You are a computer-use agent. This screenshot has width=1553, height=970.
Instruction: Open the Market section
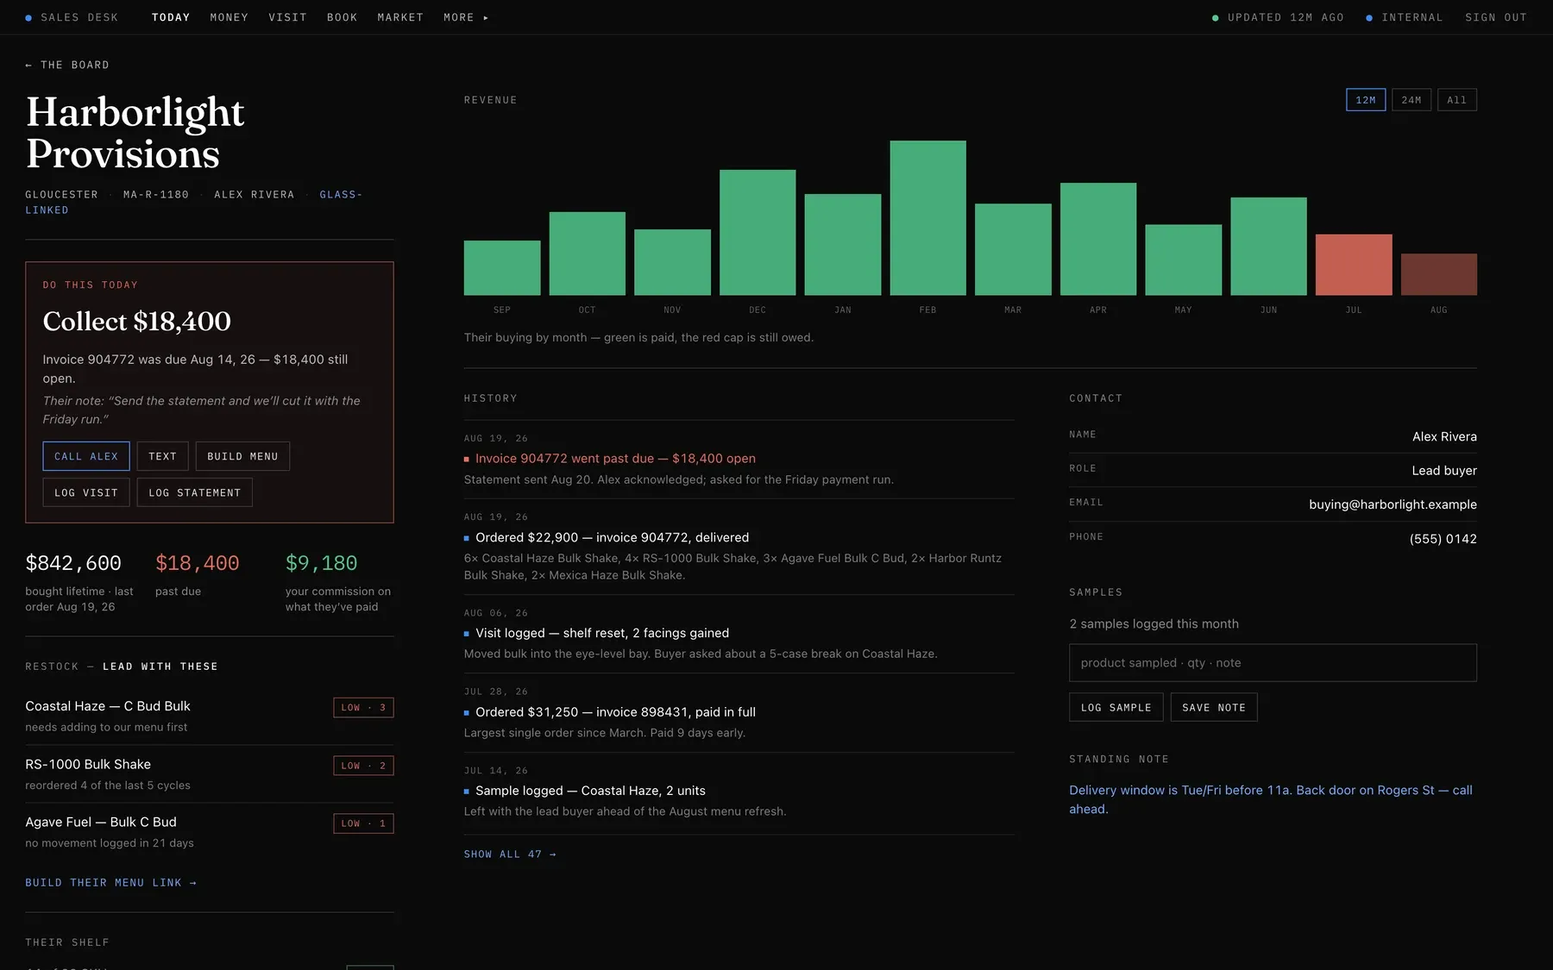(400, 17)
